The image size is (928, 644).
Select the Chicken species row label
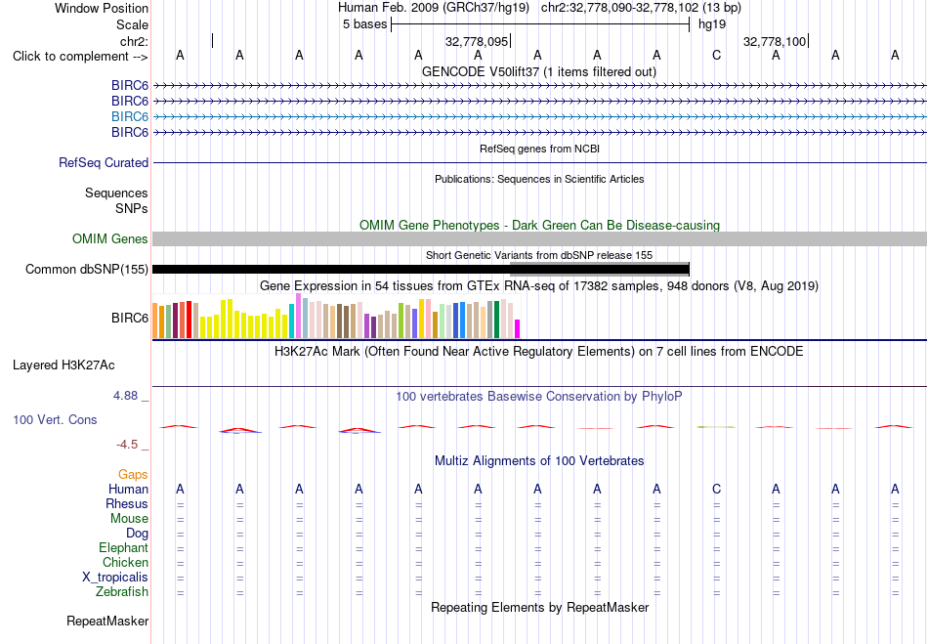click(x=125, y=562)
